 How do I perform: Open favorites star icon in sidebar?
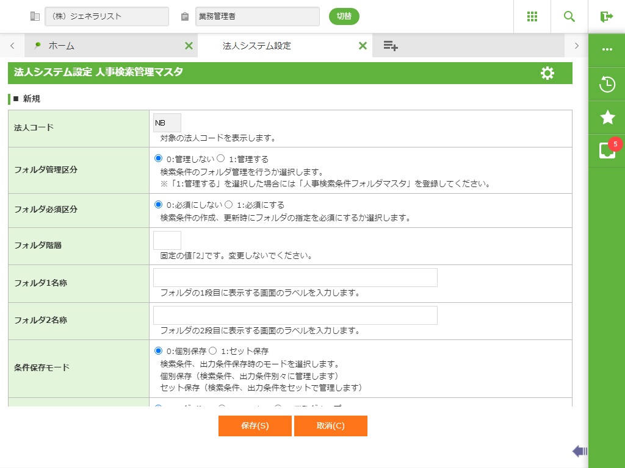607,118
